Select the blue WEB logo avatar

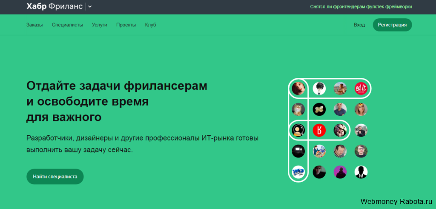coord(298,172)
